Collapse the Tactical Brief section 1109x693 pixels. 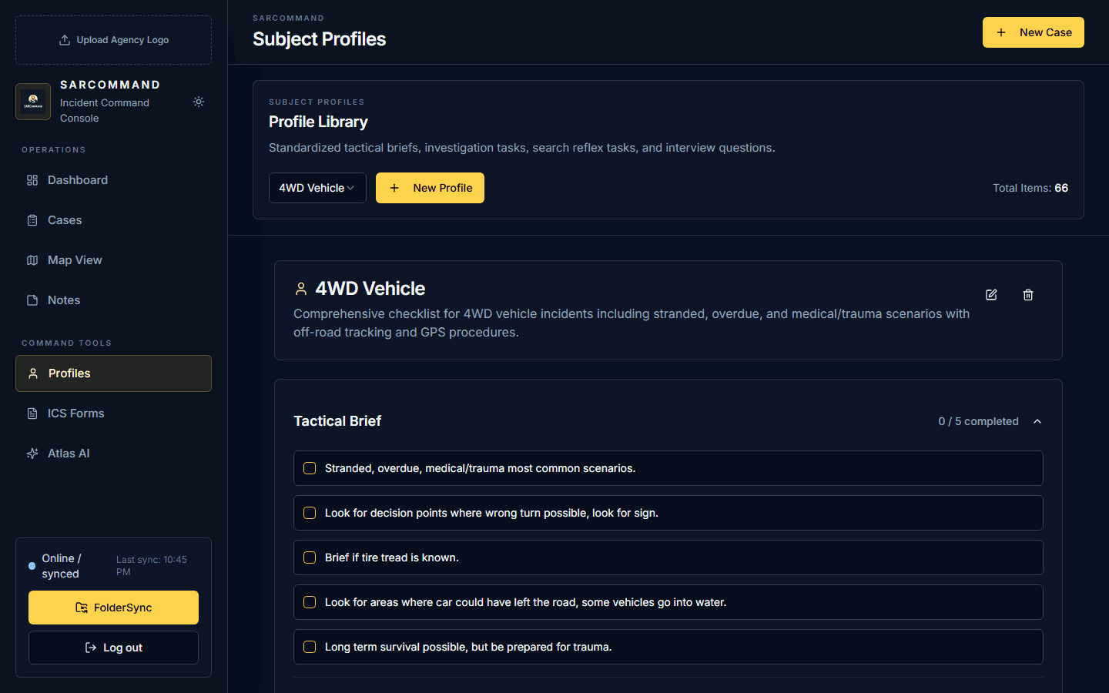(x=1037, y=421)
